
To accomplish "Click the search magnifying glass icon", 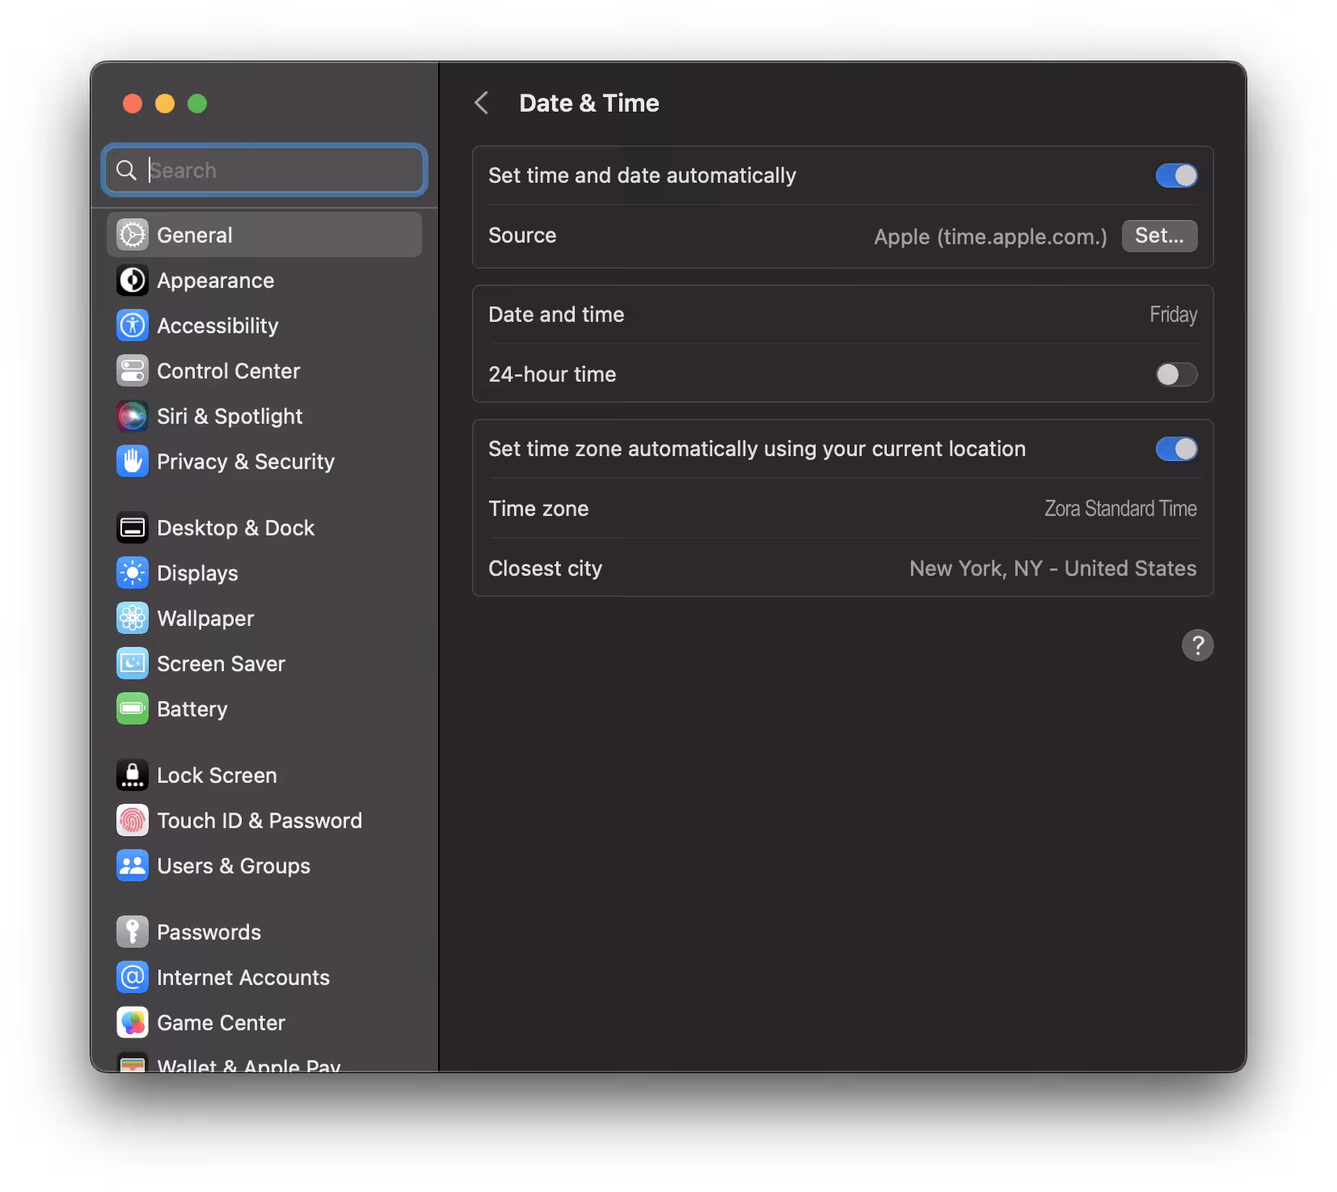I will coord(126,170).
